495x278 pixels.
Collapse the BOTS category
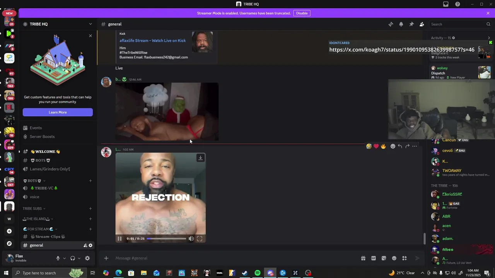click(34, 181)
